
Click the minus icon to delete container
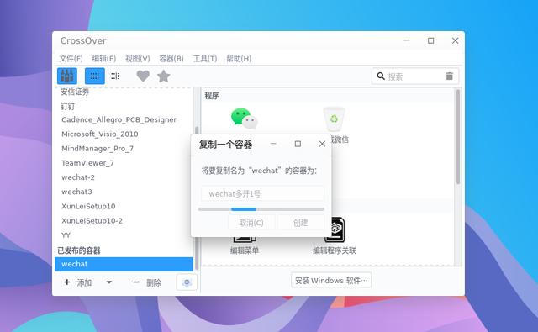tap(136, 282)
